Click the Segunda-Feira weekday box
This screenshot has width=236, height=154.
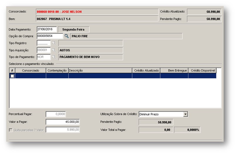click(x=73, y=29)
